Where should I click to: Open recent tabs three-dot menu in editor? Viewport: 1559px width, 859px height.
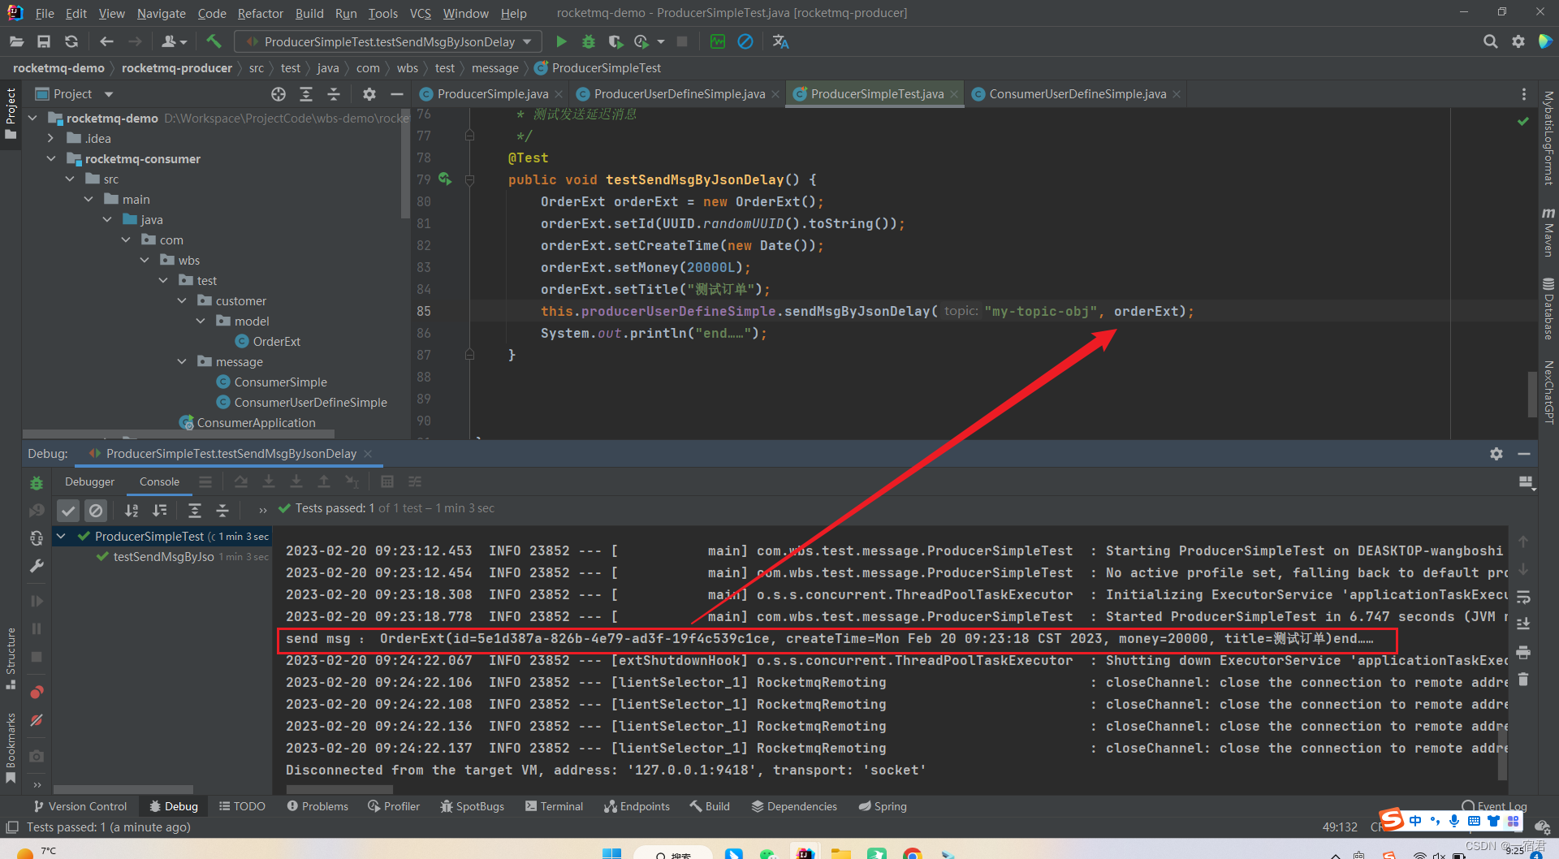(x=1524, y=94)
